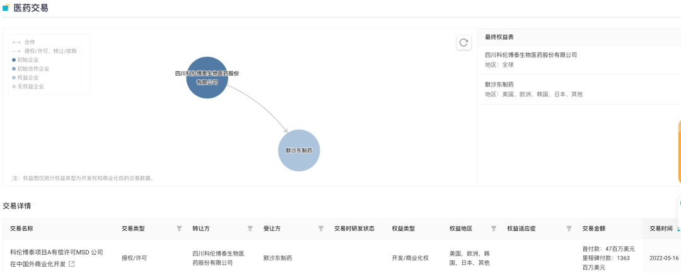Click 权益类型 column header

[404, 228]
